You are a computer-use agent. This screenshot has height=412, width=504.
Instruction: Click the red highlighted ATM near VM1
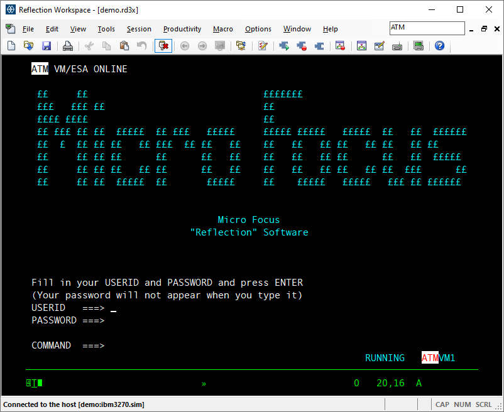[430, 357]
